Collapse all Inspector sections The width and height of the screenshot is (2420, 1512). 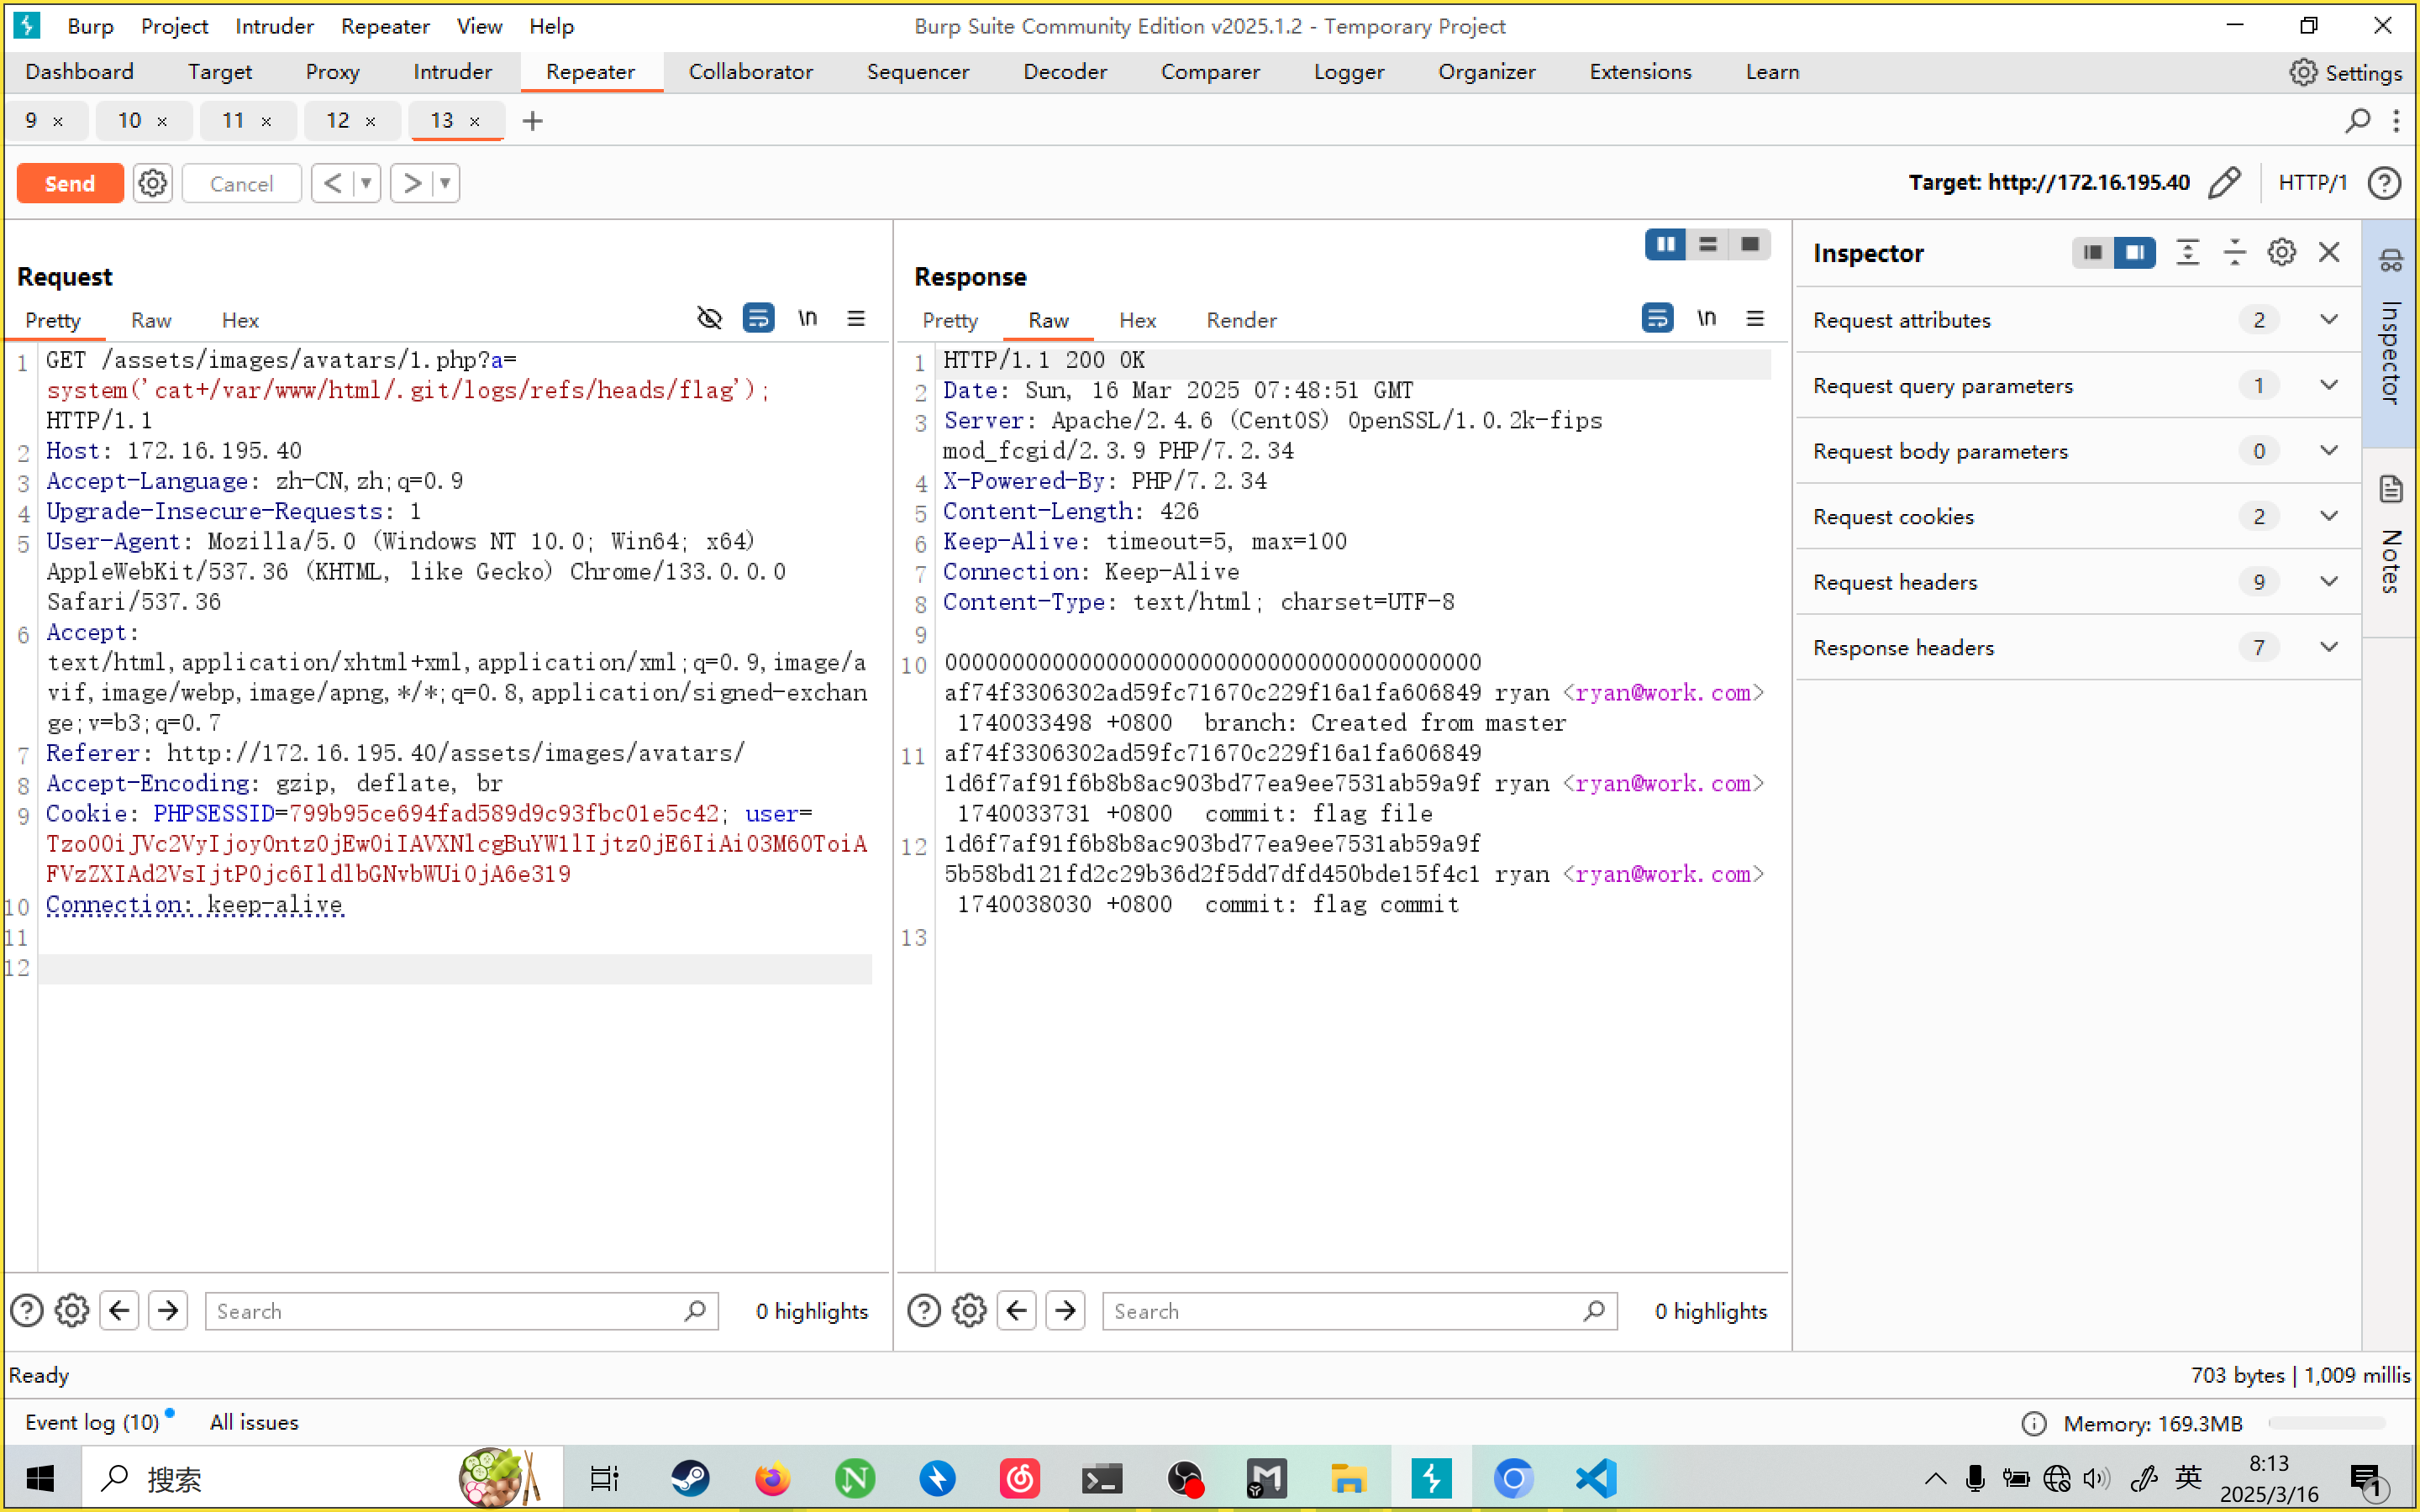(x=2235, y=252)
